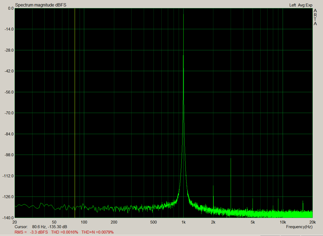
Task: Click the vertical "ARTA" label
Action: (315, 17)
